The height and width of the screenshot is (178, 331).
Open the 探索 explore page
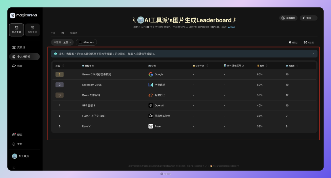[24, 66]
